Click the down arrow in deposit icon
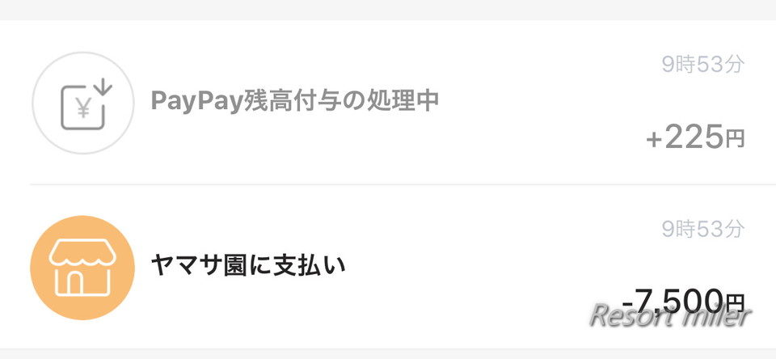 coord(103,87)
